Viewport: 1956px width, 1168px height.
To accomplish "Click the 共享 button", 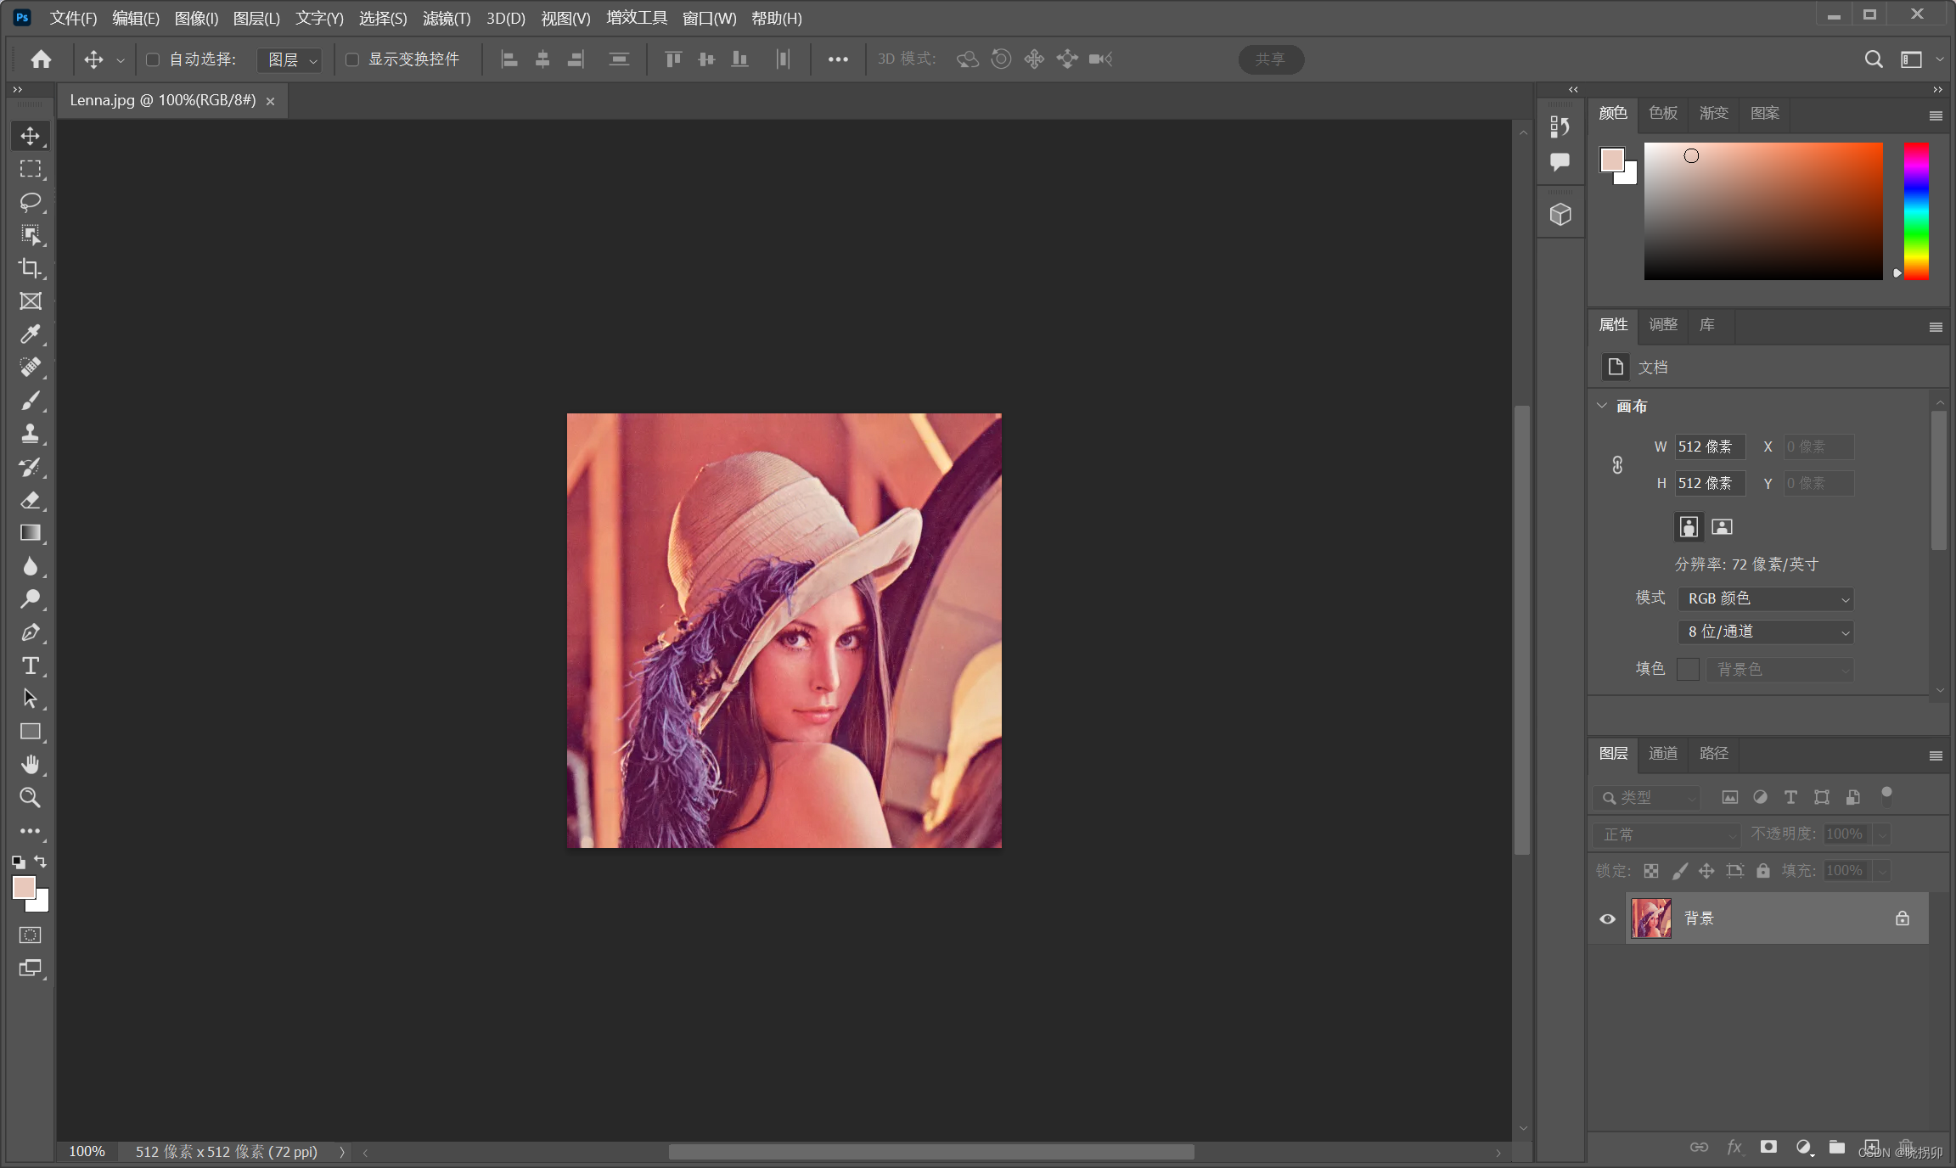I will pos(1270,59).
